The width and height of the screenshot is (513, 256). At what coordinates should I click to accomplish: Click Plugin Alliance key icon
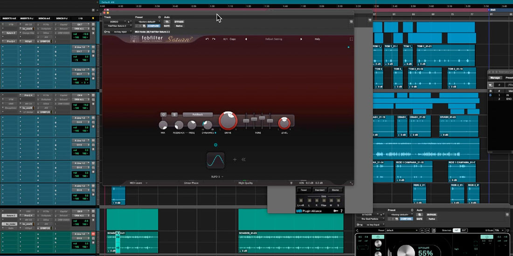coord(336,211)
